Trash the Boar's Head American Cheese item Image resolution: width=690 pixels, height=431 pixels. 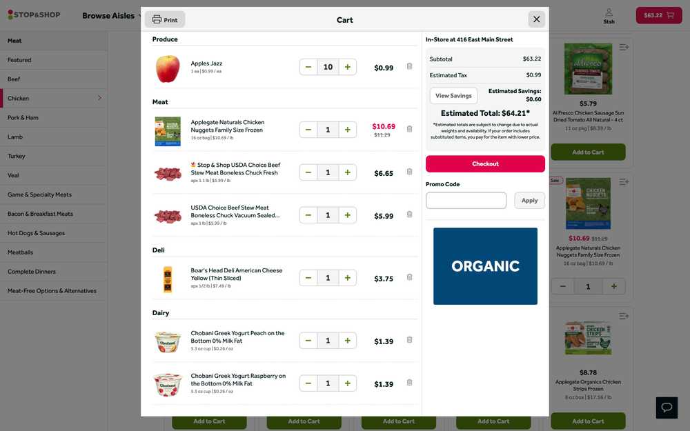409,277
